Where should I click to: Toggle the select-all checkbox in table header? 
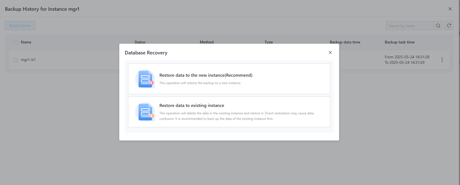tap(16, 42)
